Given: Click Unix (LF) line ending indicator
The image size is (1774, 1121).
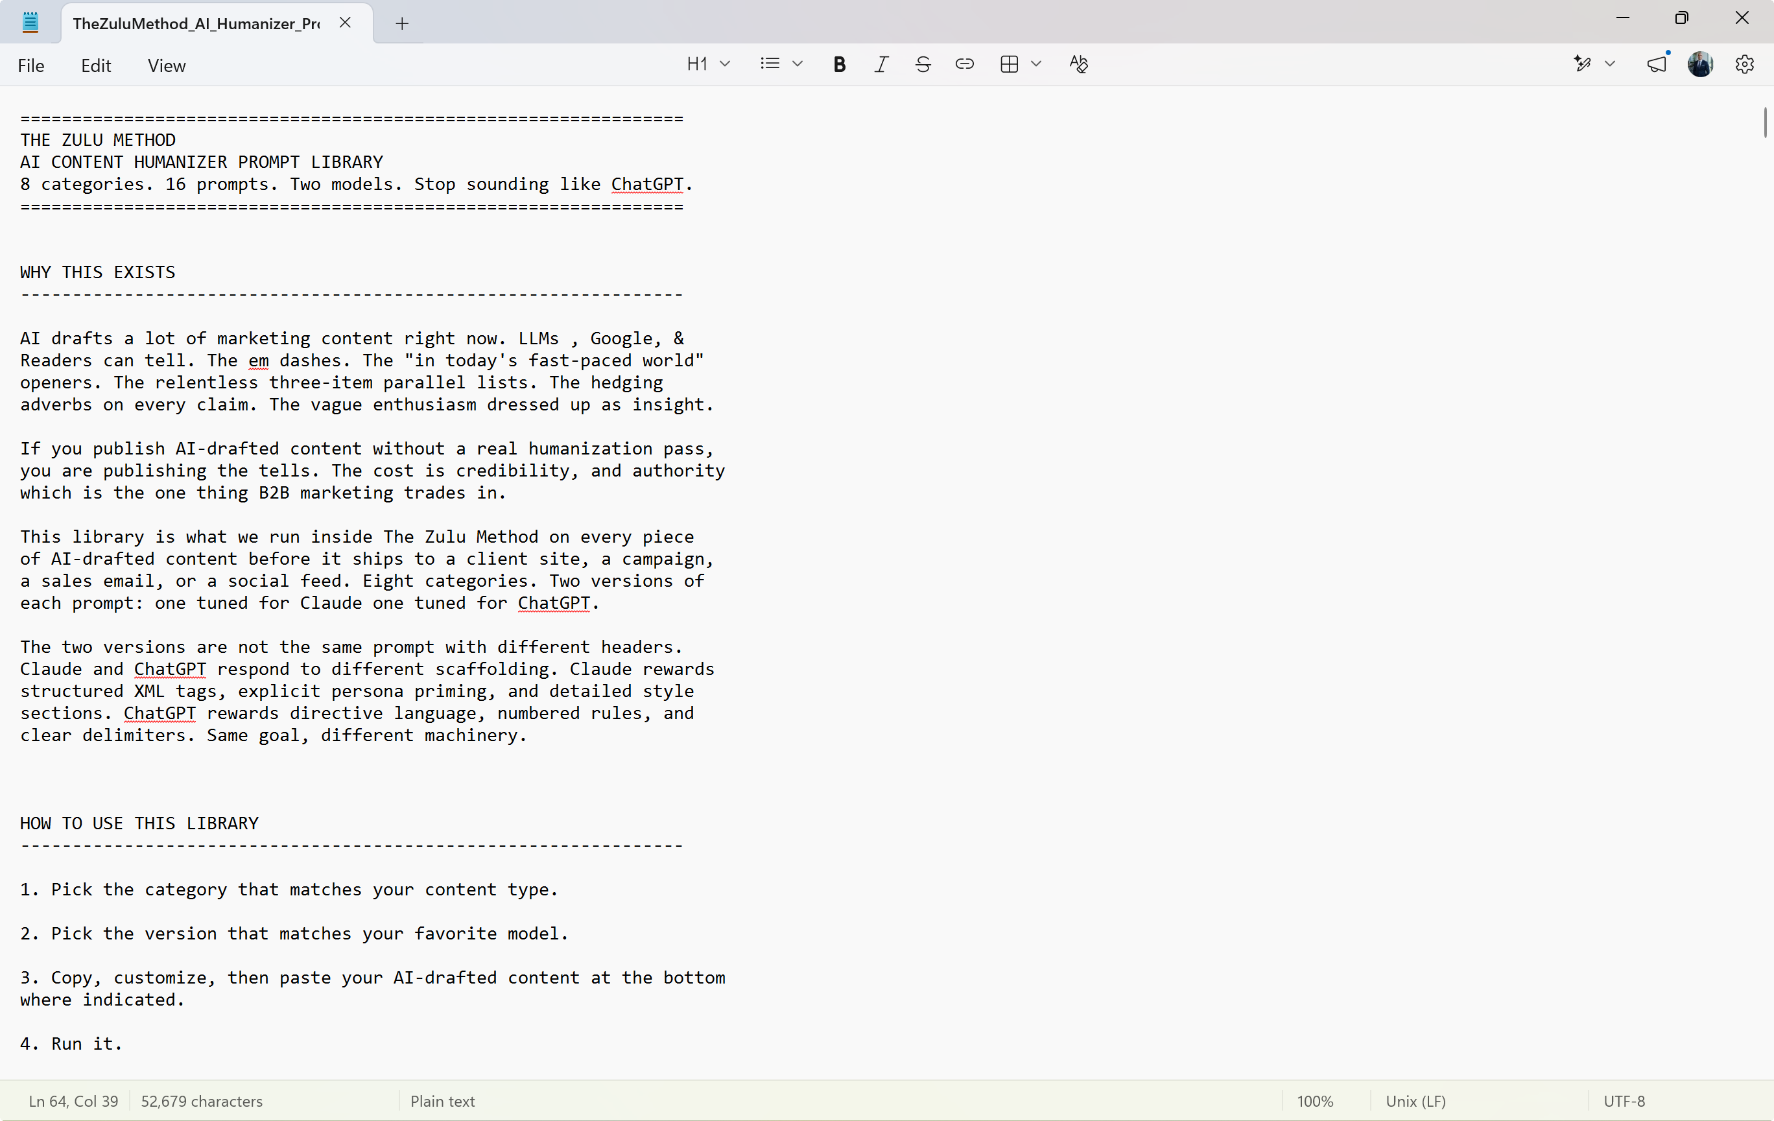Looking at the screenshot, I should pos(1415,1101).
